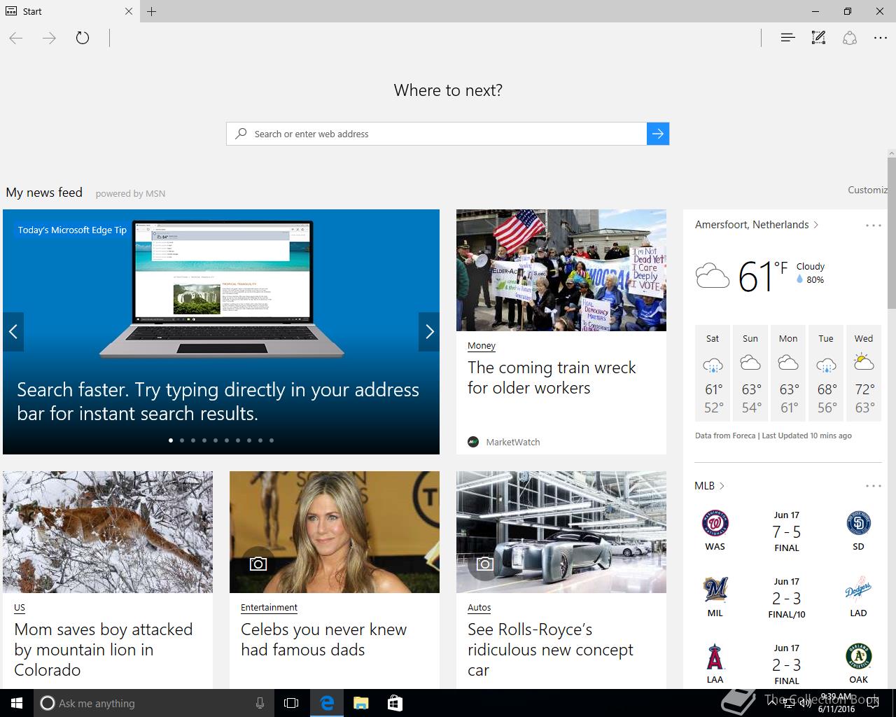896x717 pixels.
Task: Click the Money category label
Action: 482,346
